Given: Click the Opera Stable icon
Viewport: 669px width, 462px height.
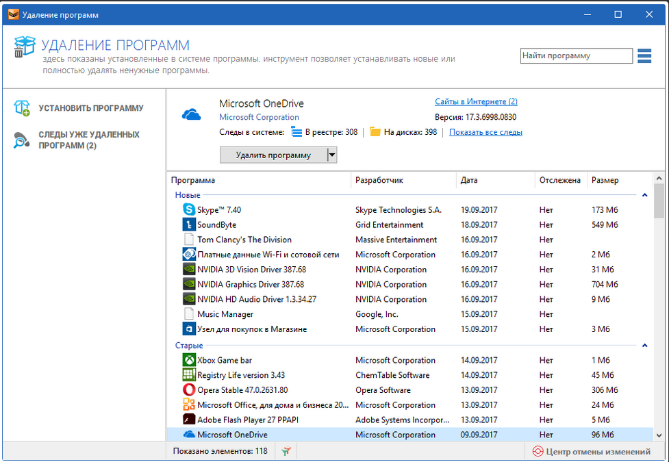Looking at the screenshot, I should 188,390.
